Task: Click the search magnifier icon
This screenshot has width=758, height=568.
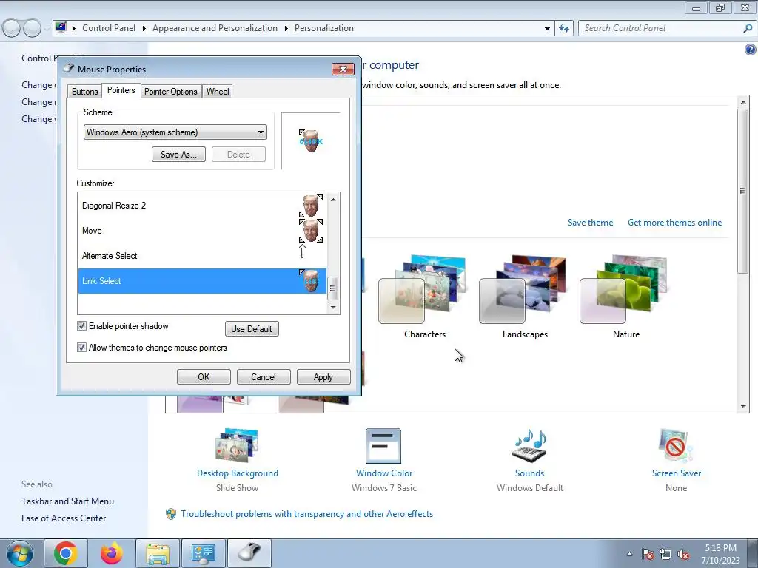Action: 748,29
